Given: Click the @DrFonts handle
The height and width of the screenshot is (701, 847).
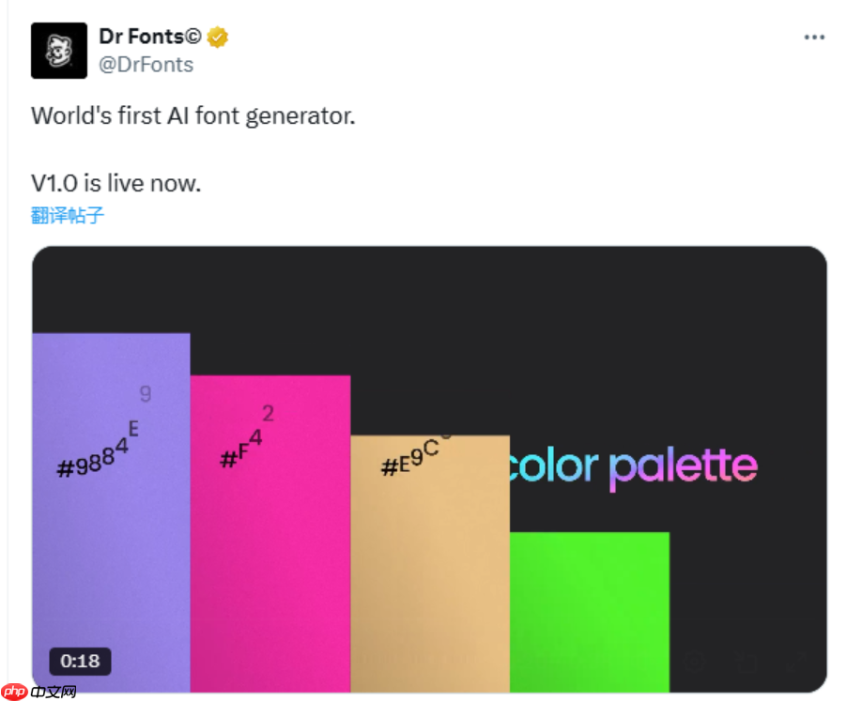Looking at the screenshot, I should pos(146,64).
